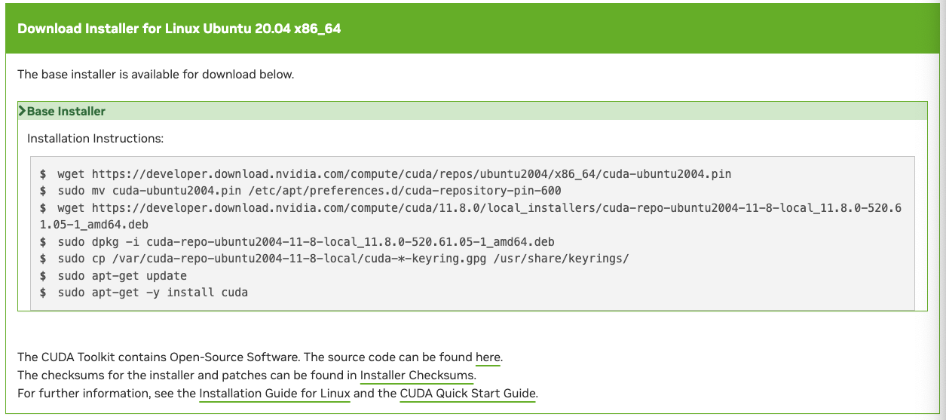Open the Installation Guide for Linux link

(274, 394)
